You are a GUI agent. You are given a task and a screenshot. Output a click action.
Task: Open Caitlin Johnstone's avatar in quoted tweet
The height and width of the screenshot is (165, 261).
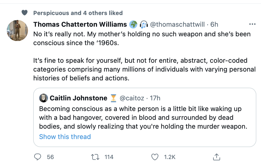click(x=43, y=98)
